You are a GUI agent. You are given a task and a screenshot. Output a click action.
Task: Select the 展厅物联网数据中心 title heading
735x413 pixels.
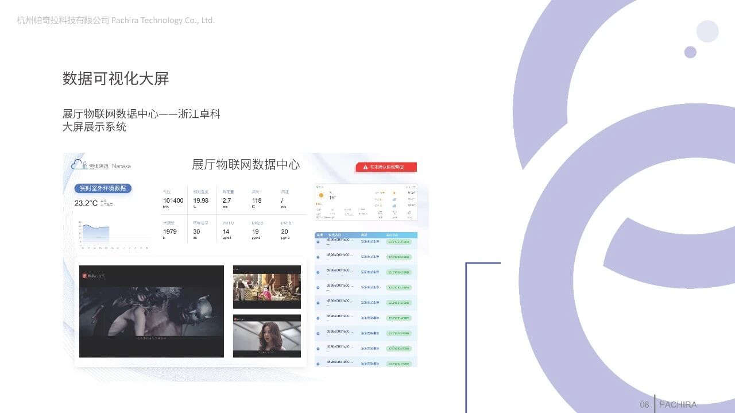point(247,165)
